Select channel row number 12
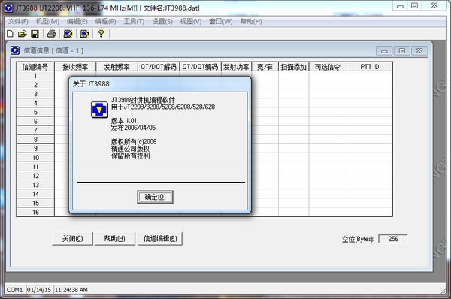Viewport: 451px width, 299px height. tap(35, 176)
